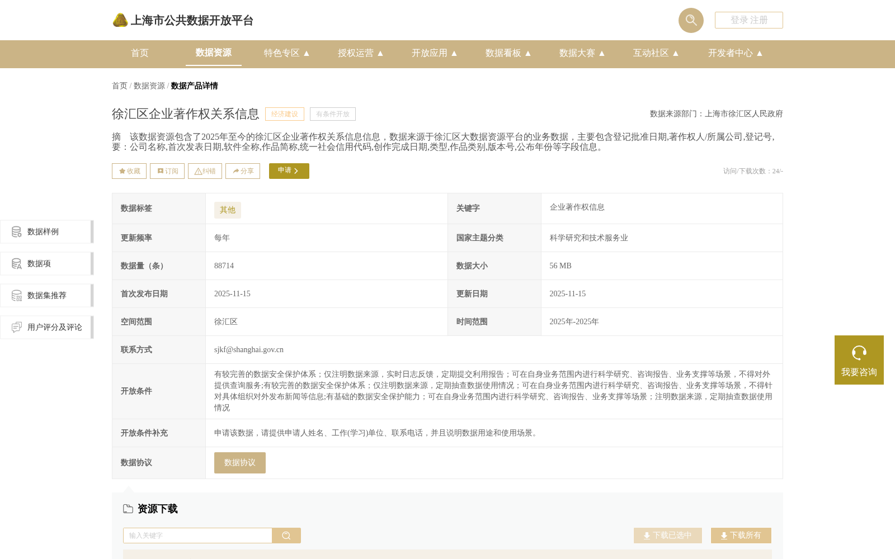
Task: Click the 企业著作权信息 keyword text
Action: tap(577, 207)
